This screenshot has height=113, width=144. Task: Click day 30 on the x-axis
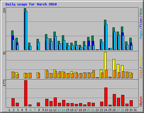tap(131, 110)
